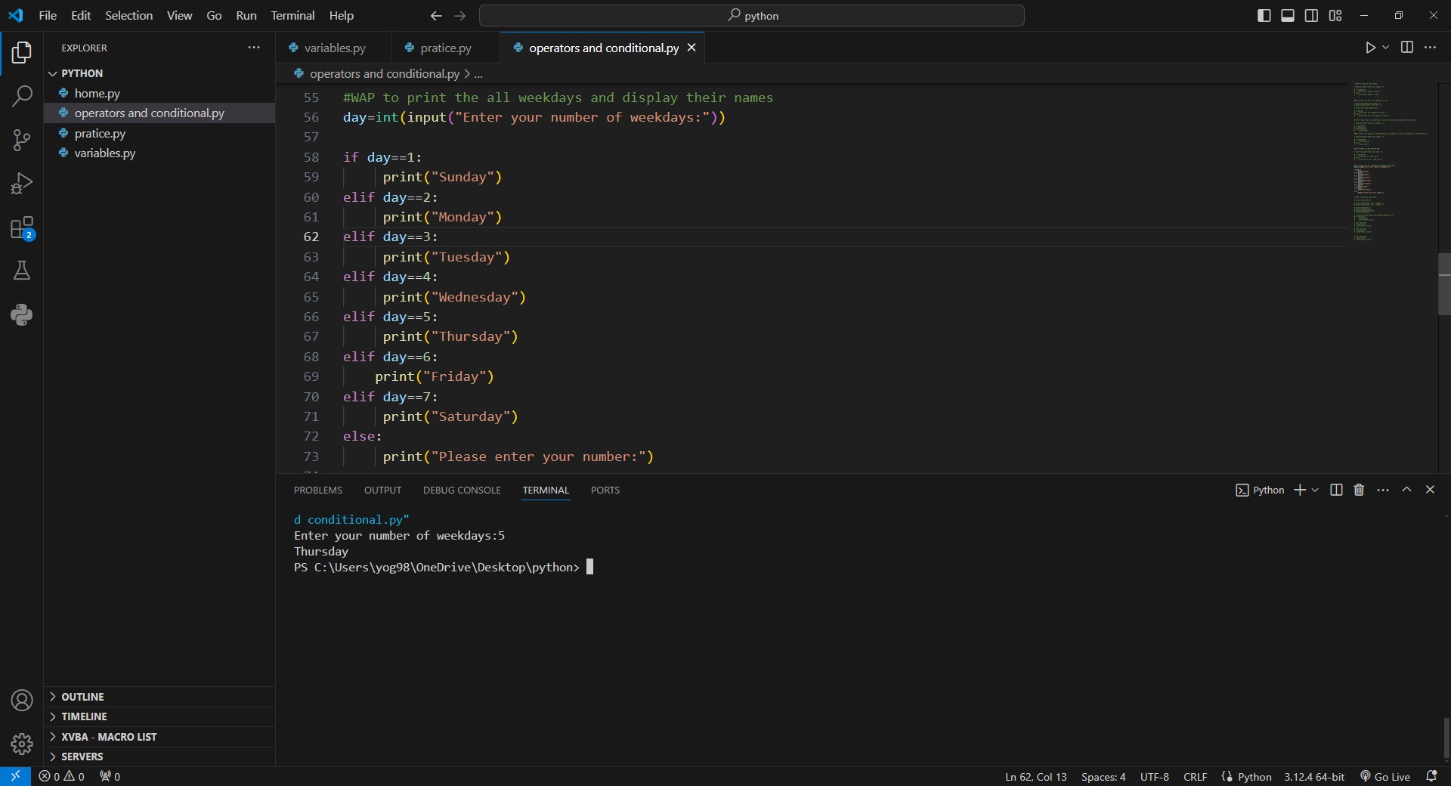Image resolution: width=1451 pixels, height=786 pixels.
Task: Expand the OUTLINE section
Action: [159, 697]
